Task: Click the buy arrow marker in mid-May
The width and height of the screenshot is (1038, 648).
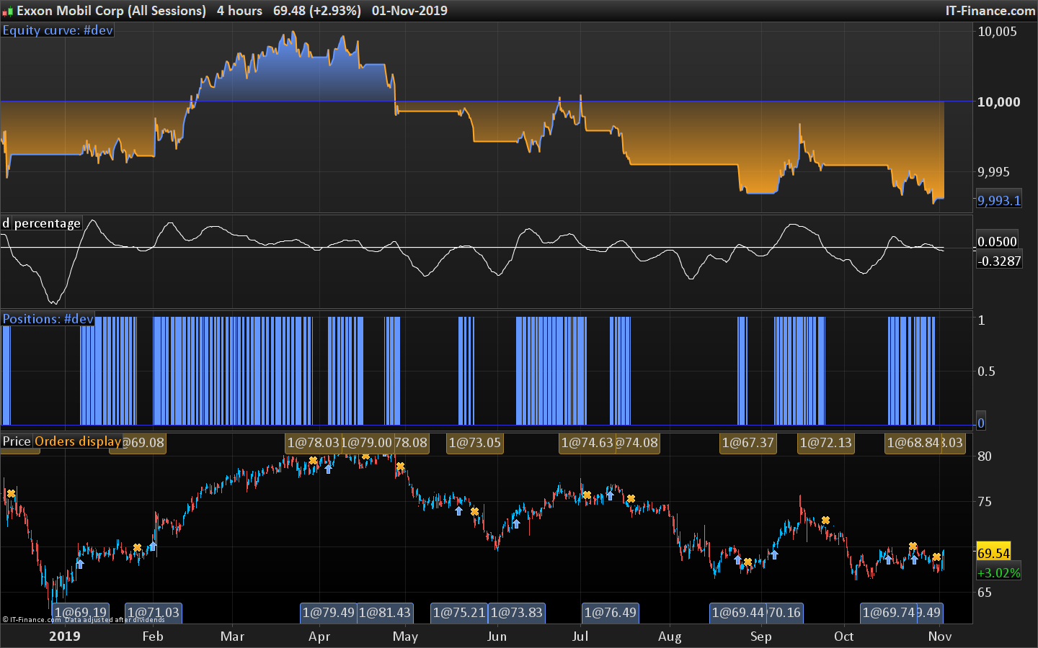Action: (x=459, y=511)
